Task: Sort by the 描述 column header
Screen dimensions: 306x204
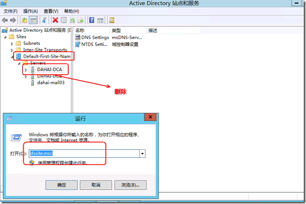Action: click(x=173, y=31)
